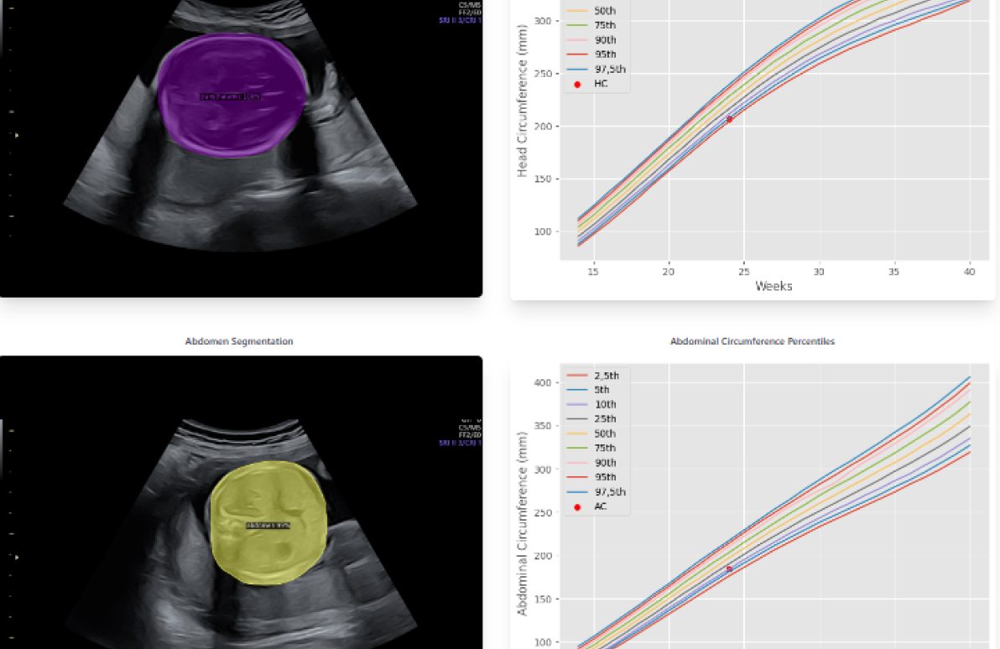Click the red AC data point marker
Viewport: 1000px width, 649px height.
(729, 569)
